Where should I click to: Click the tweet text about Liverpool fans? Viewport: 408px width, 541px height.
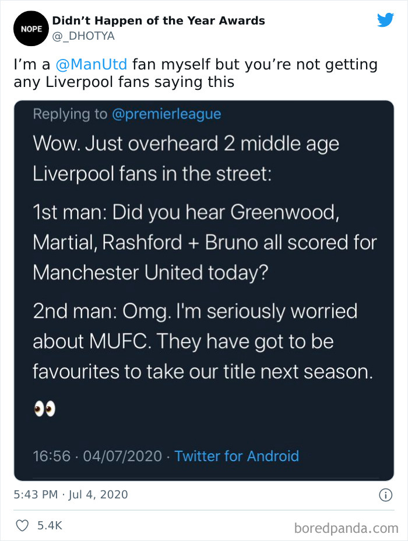pyautogui.click(x=192, y=72)
